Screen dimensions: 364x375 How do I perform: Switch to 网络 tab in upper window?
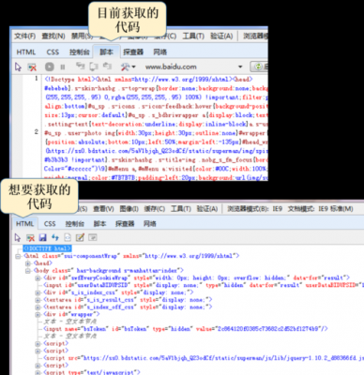(159, 52)
